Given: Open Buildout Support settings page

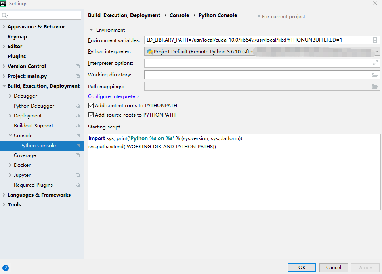Looking at the screenshot, I should [33, 125].
